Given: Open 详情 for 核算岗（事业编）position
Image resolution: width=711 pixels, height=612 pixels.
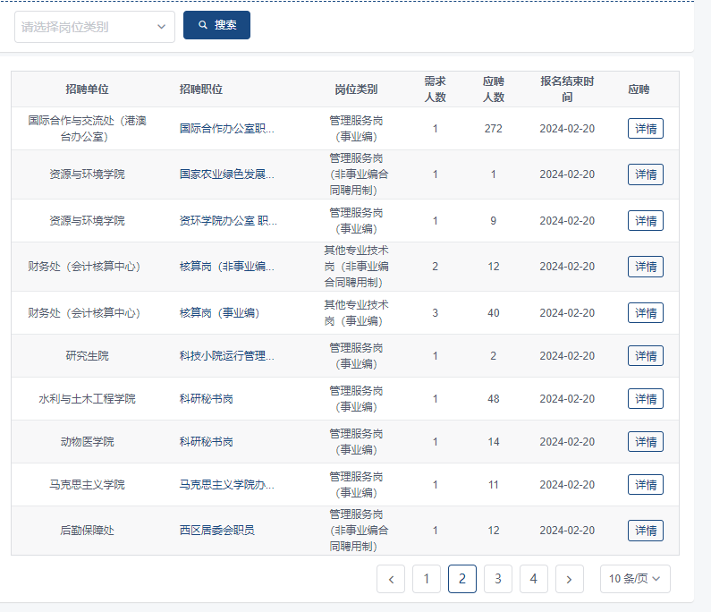Looking at the screenshot, I should point(645,312).
